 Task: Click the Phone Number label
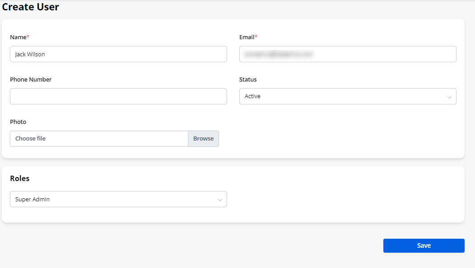[31, 79]
